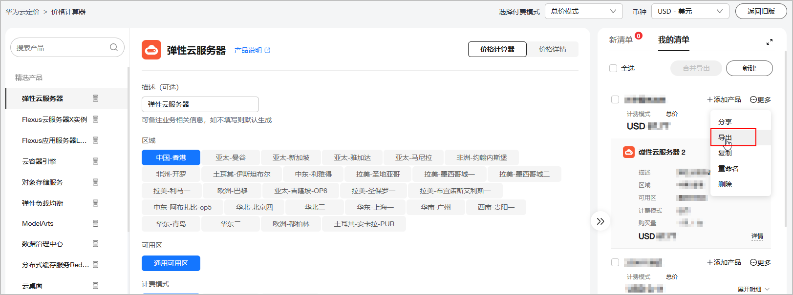Click the red 弹性云服务器 product logo in header
793x295 pixels.
151,50
